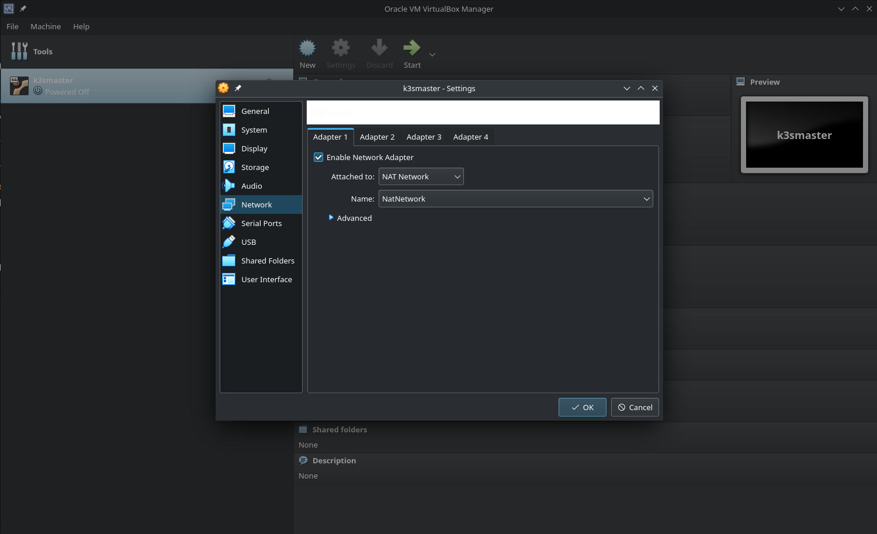
Task: Click the Shared folders section heading
Action: click(x=339, y=429)
